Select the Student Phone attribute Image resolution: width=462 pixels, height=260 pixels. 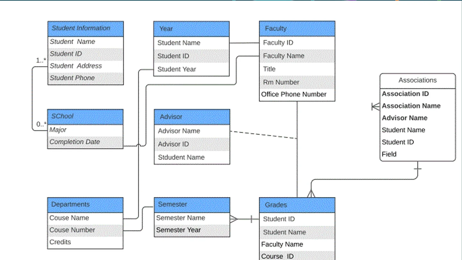click(85, 78)
